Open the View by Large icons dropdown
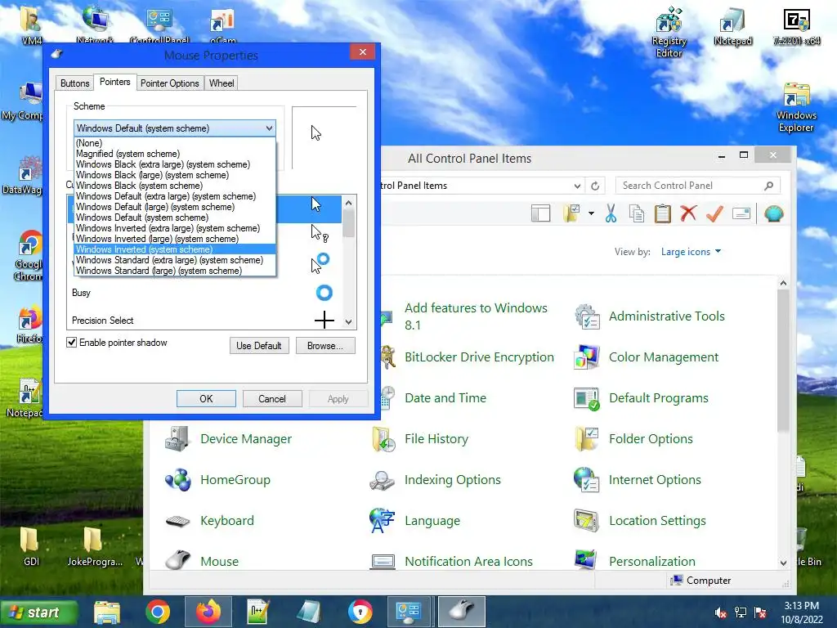This screenshot has height=628, width=837. (x=691, y=252)
